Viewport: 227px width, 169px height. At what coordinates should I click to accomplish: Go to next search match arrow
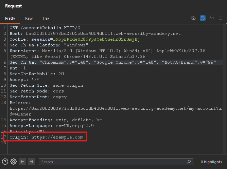[x=32, y=162]
